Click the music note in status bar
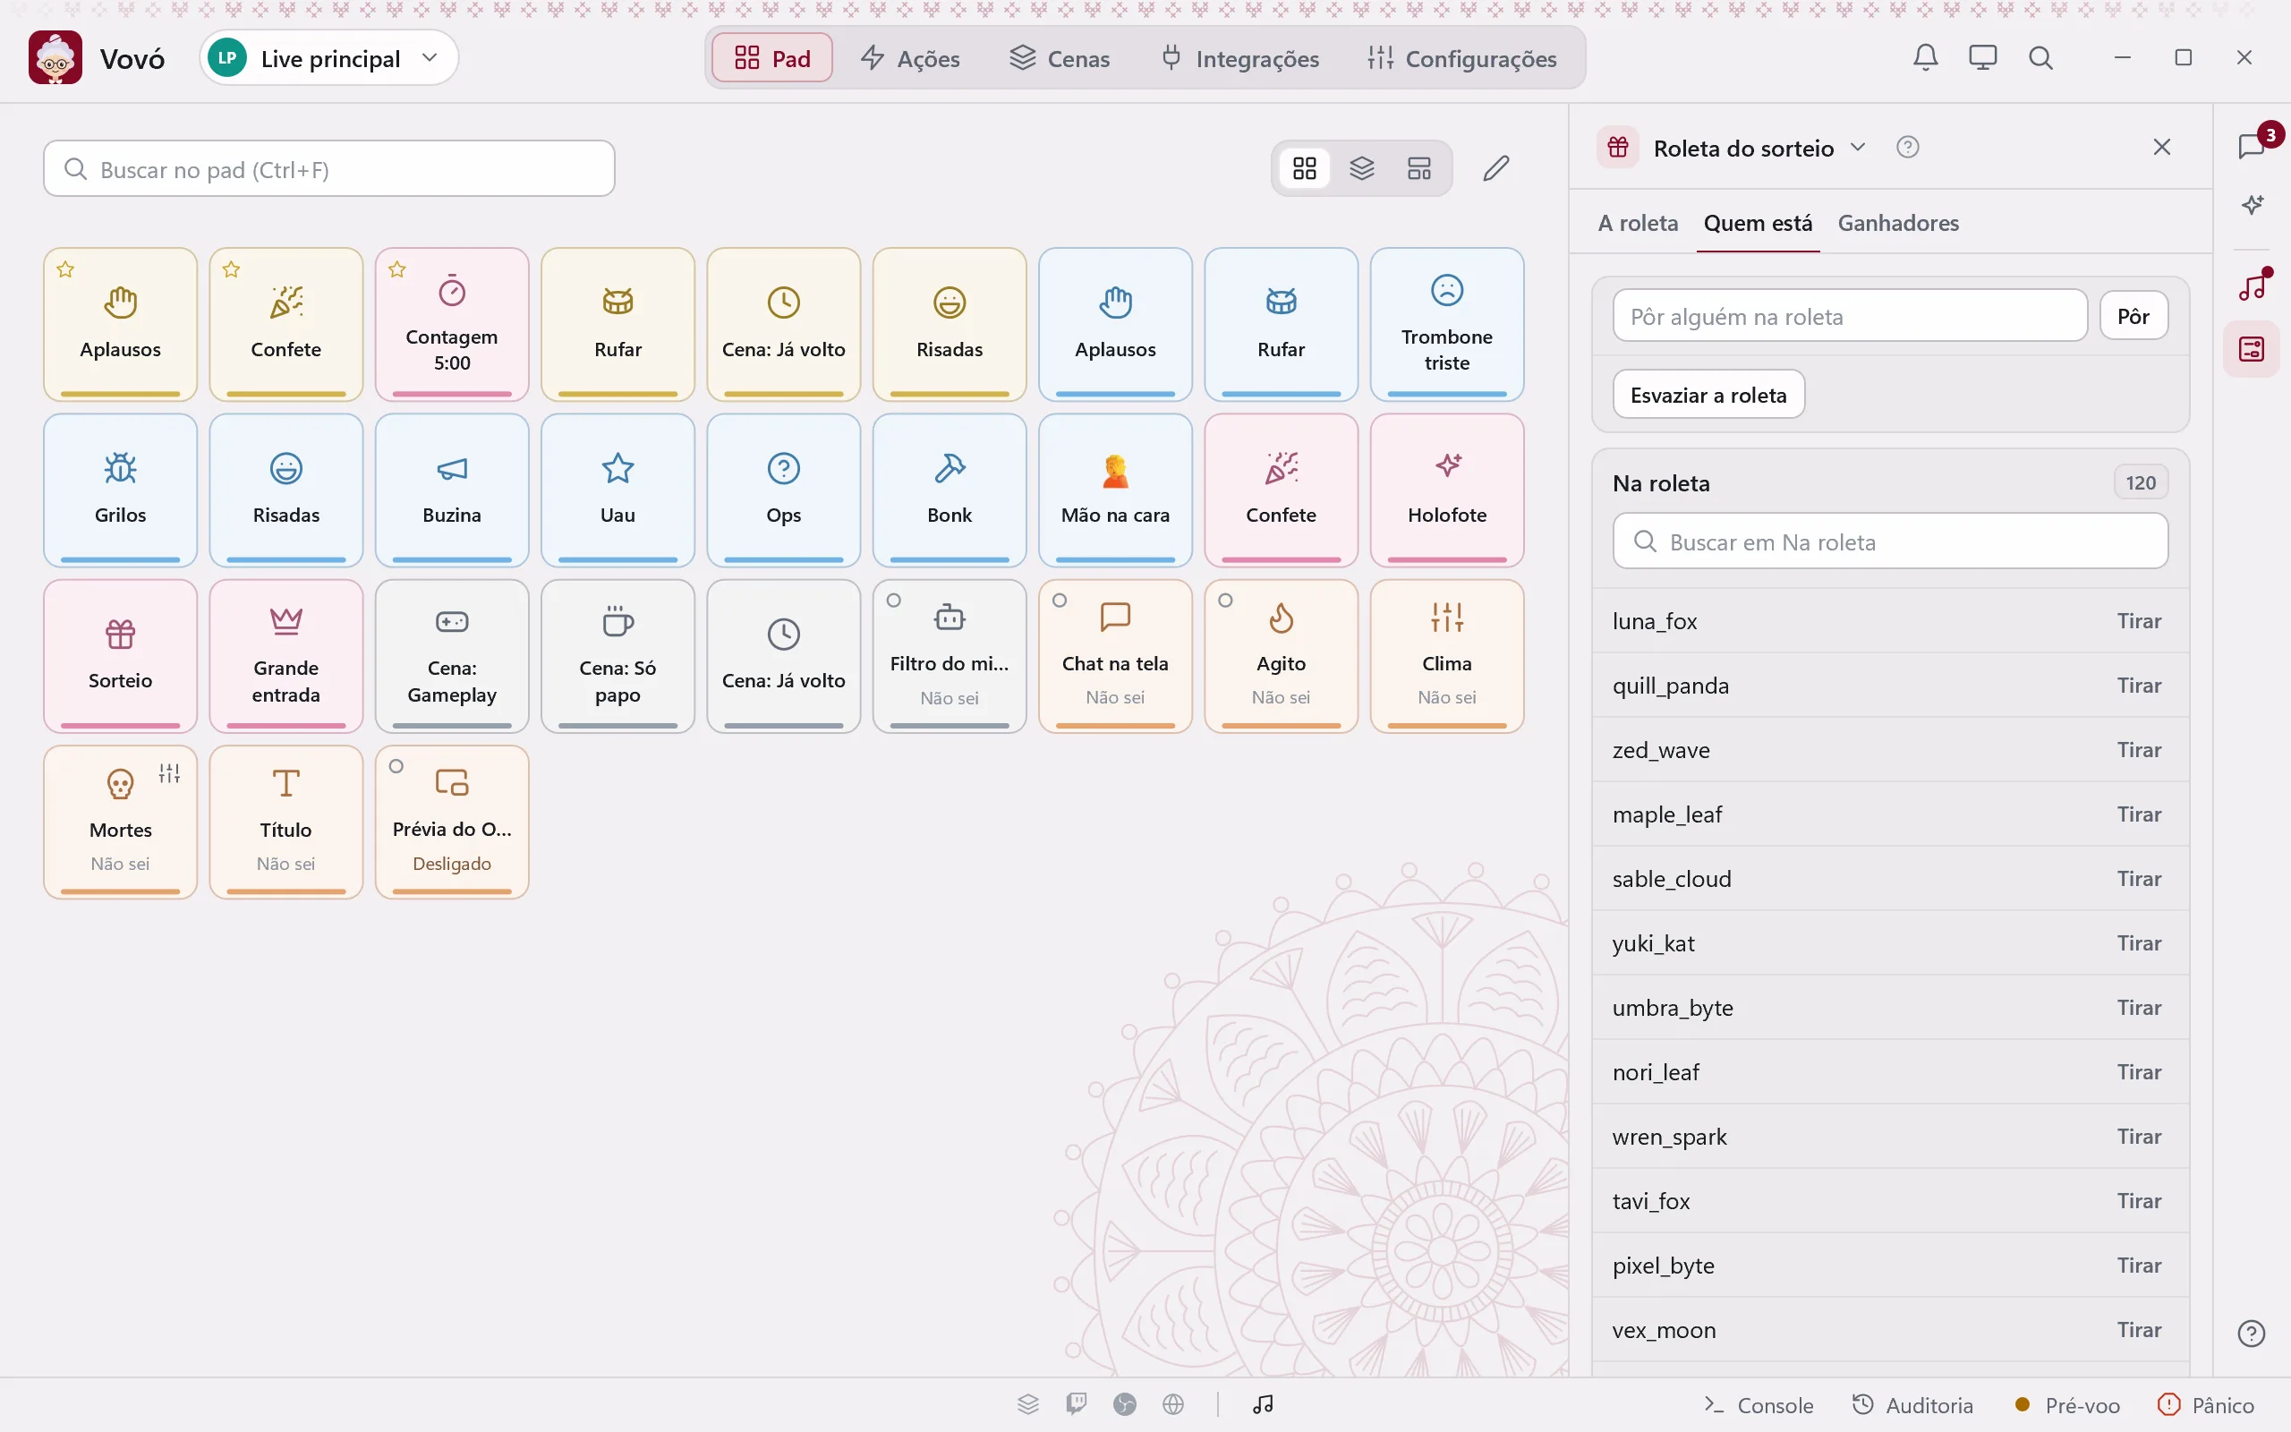The height and width of the screenshot is (1432, 2291). pyautogui.click(x=1263, y=1403)
